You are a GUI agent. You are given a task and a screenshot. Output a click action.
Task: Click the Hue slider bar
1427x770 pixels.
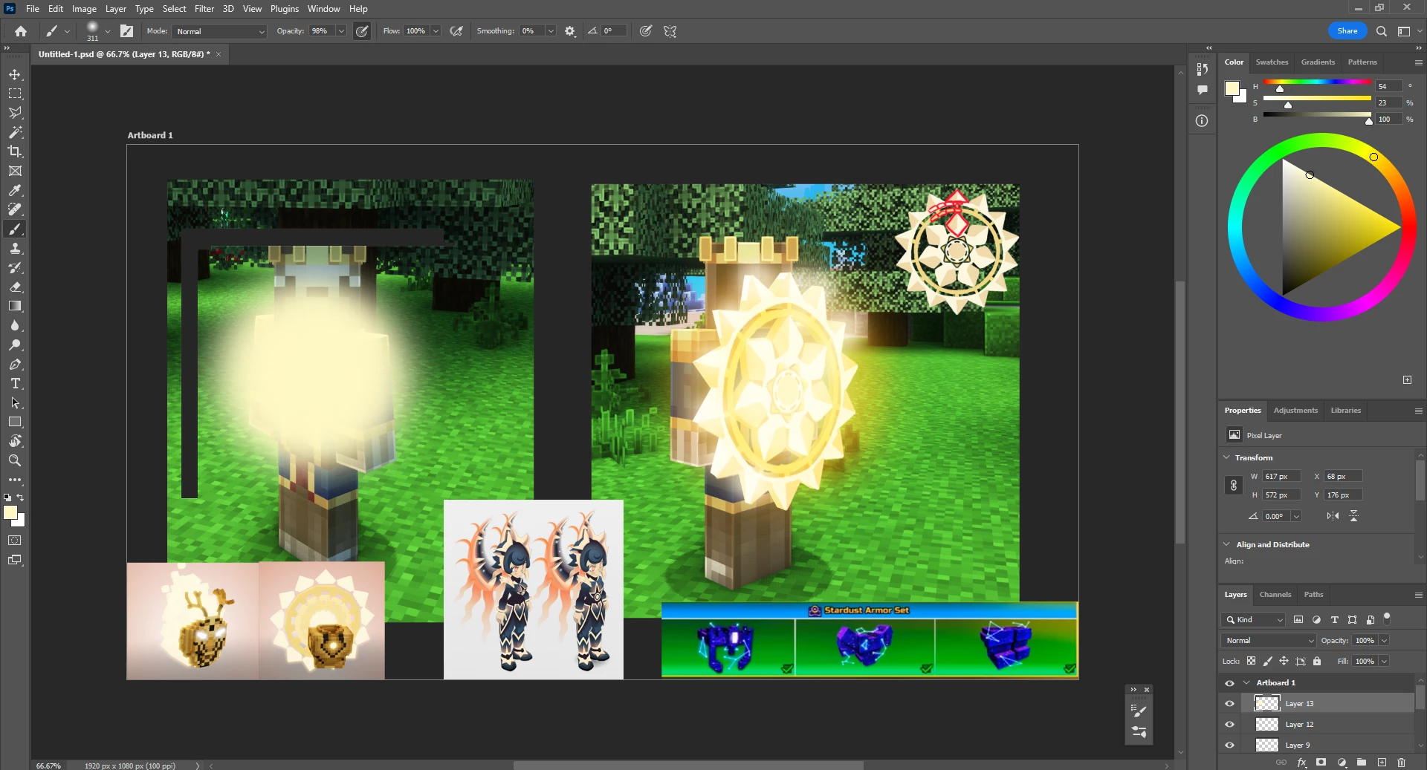(1317, 82)
